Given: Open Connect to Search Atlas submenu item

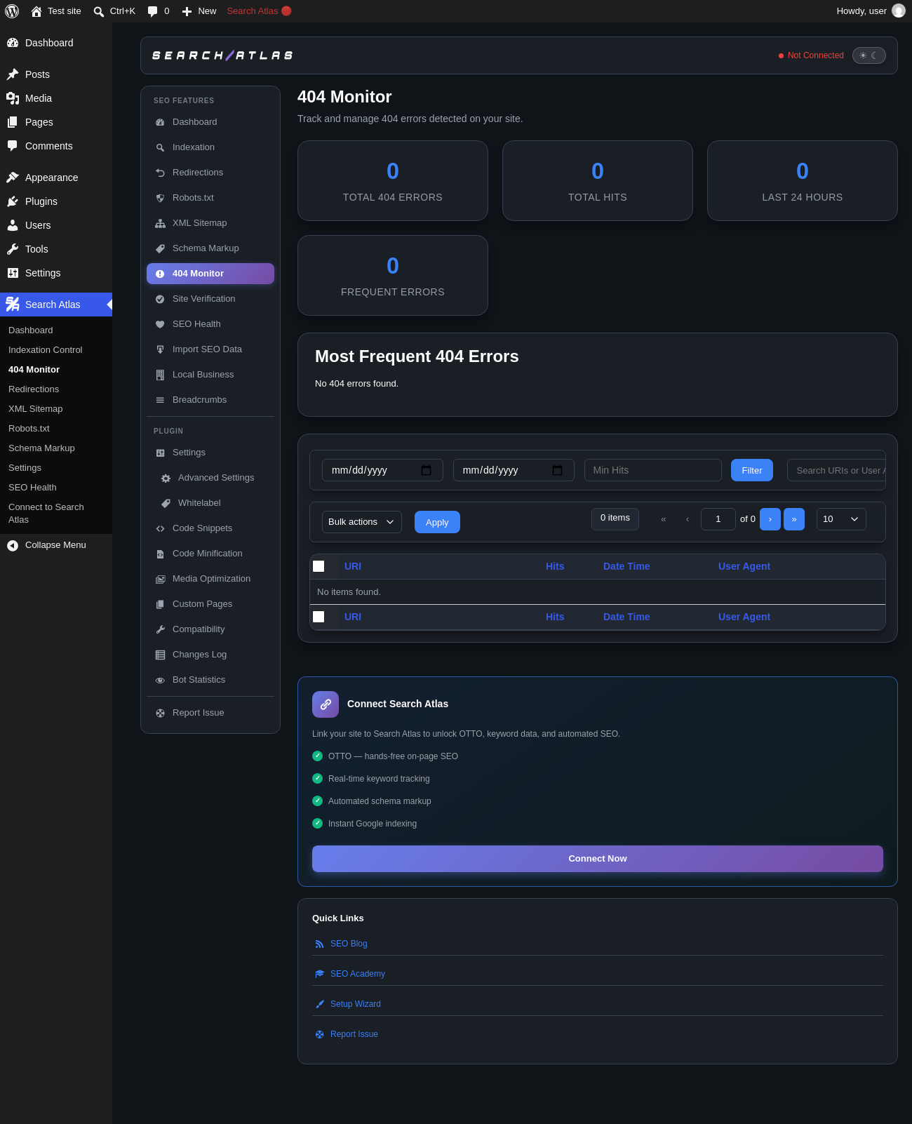Looking at the screenshot, I should [46, 514].
